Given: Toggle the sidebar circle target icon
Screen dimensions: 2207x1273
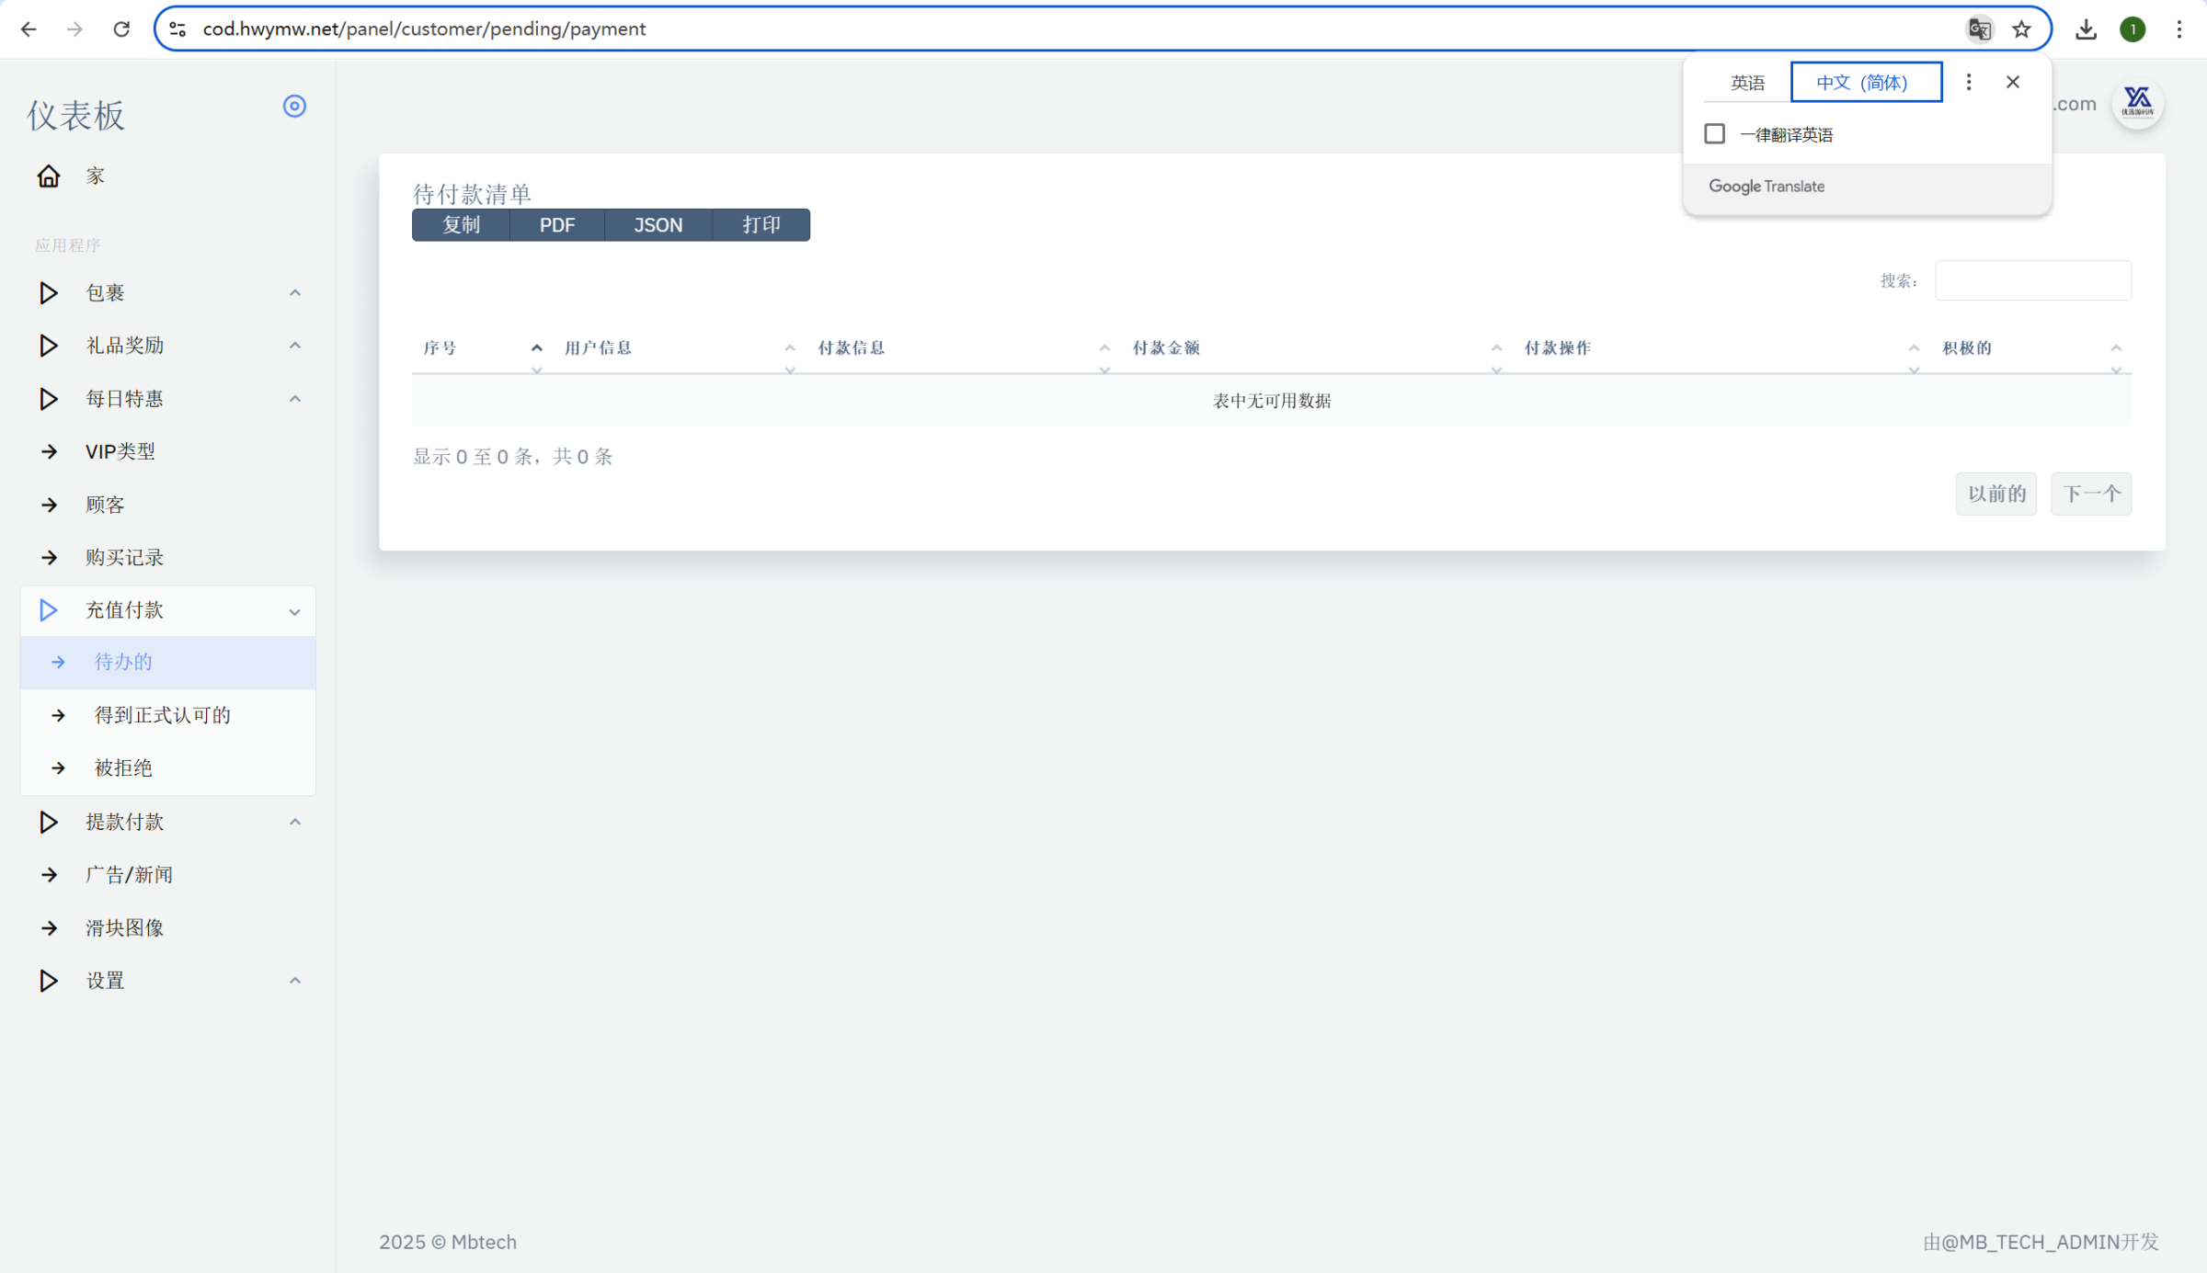Looking at the screenshot, I should (x=294, y=106).
